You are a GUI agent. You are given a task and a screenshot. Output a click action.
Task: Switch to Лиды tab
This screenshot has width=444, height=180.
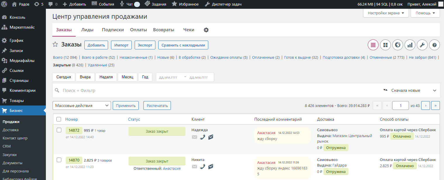point(87,30)
